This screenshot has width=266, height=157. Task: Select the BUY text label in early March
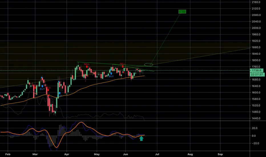(x=42, y=89)
